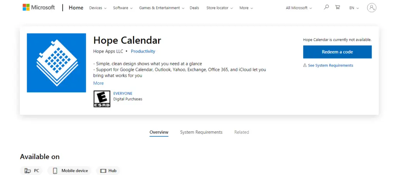Open the Deals page
The height and width of the screenshot is (175, 396).
tap(194, 8)
